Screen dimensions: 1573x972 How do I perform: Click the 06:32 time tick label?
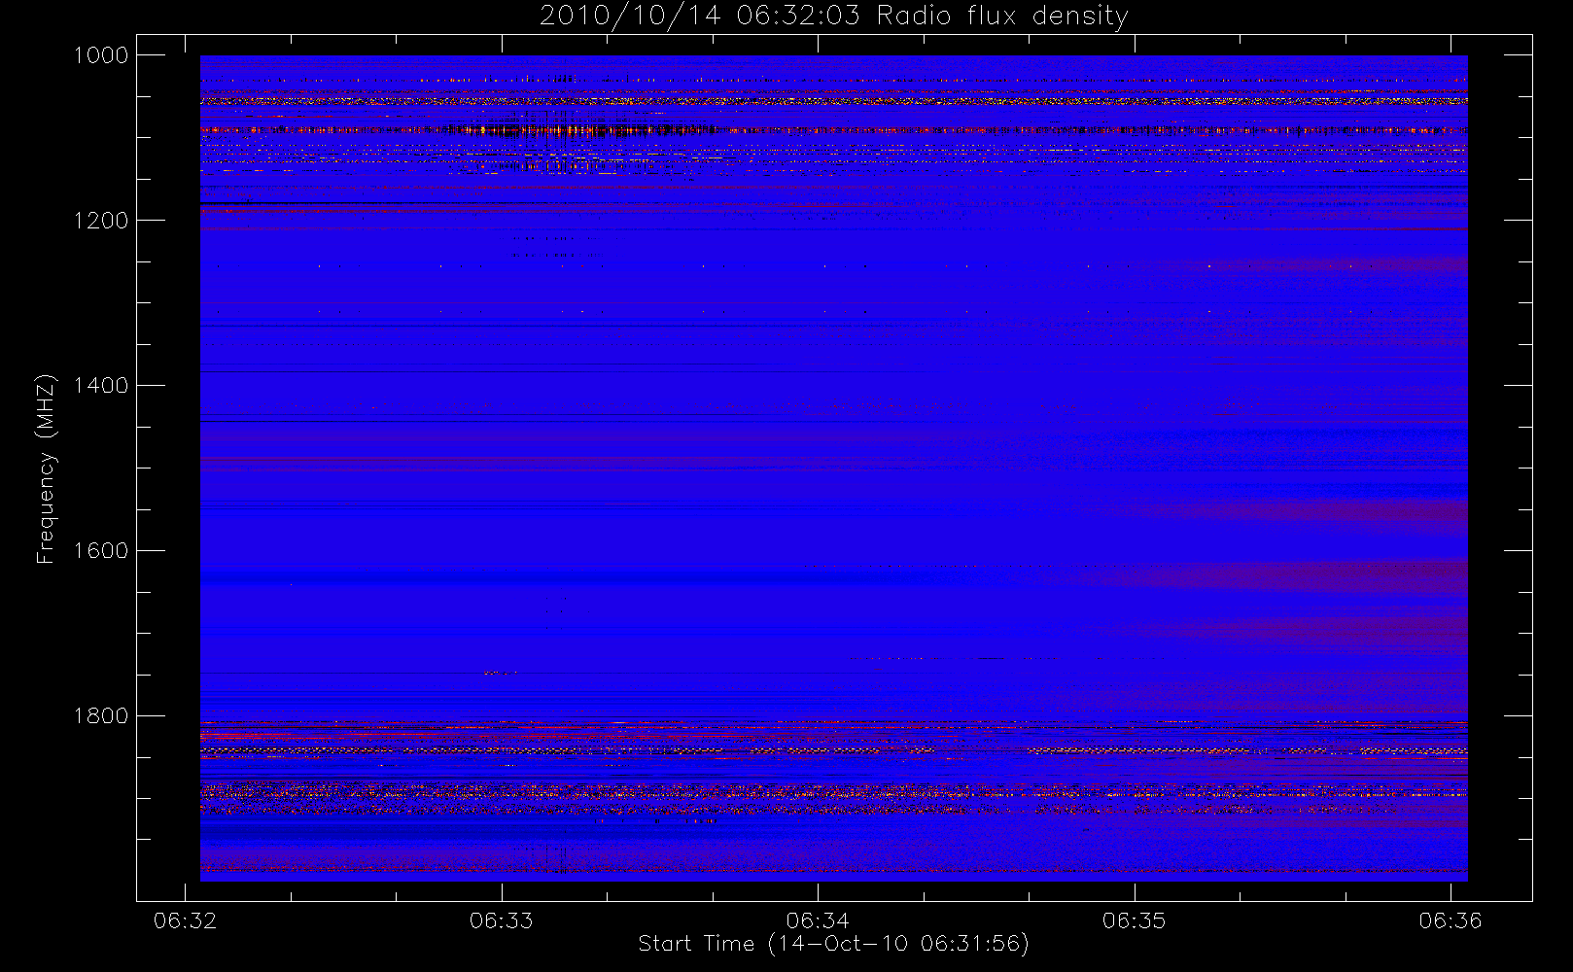185,920
